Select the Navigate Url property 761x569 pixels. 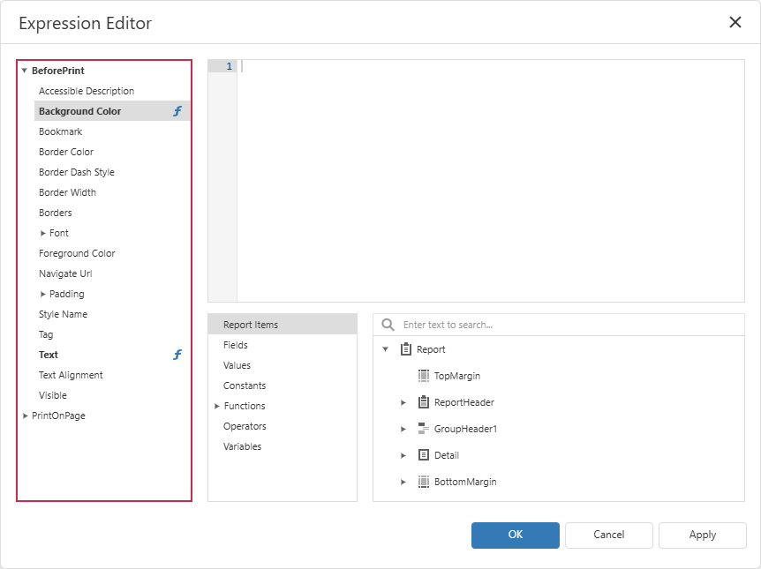tap(112, 273)
